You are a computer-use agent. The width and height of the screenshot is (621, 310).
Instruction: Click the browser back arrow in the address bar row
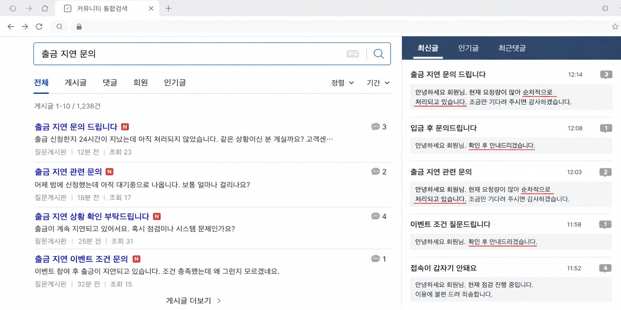[11, 27]
